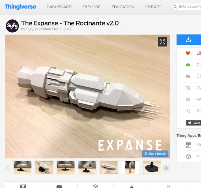Viewport: 201px width, 188px height.
Task: Open the Syfy author link
Action: (x=30, y=29)
